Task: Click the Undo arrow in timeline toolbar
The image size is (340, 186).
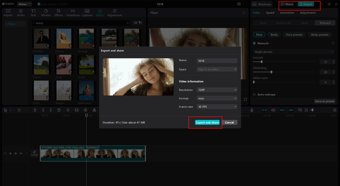Action: pyautogui.click(x=19, y=110)
